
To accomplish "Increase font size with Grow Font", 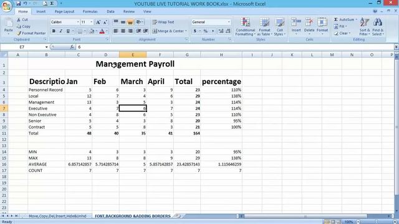I will pos(98,22).
